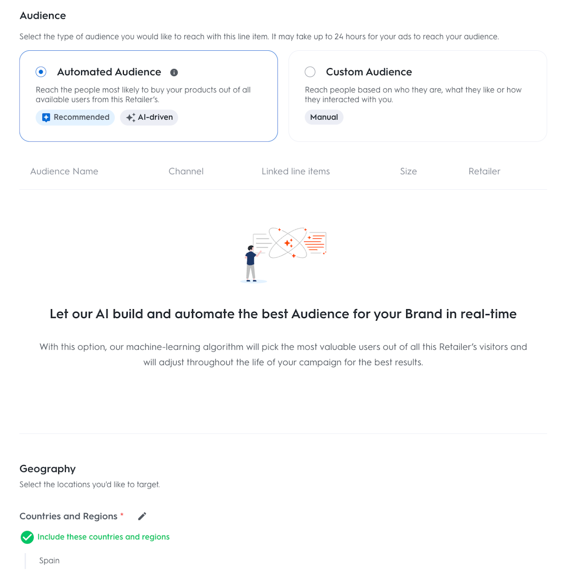Image resolution: width=570 pixels, height=580 pixels.
Task: Click the Automated Audience description text
Action: (x=143, y=94)
